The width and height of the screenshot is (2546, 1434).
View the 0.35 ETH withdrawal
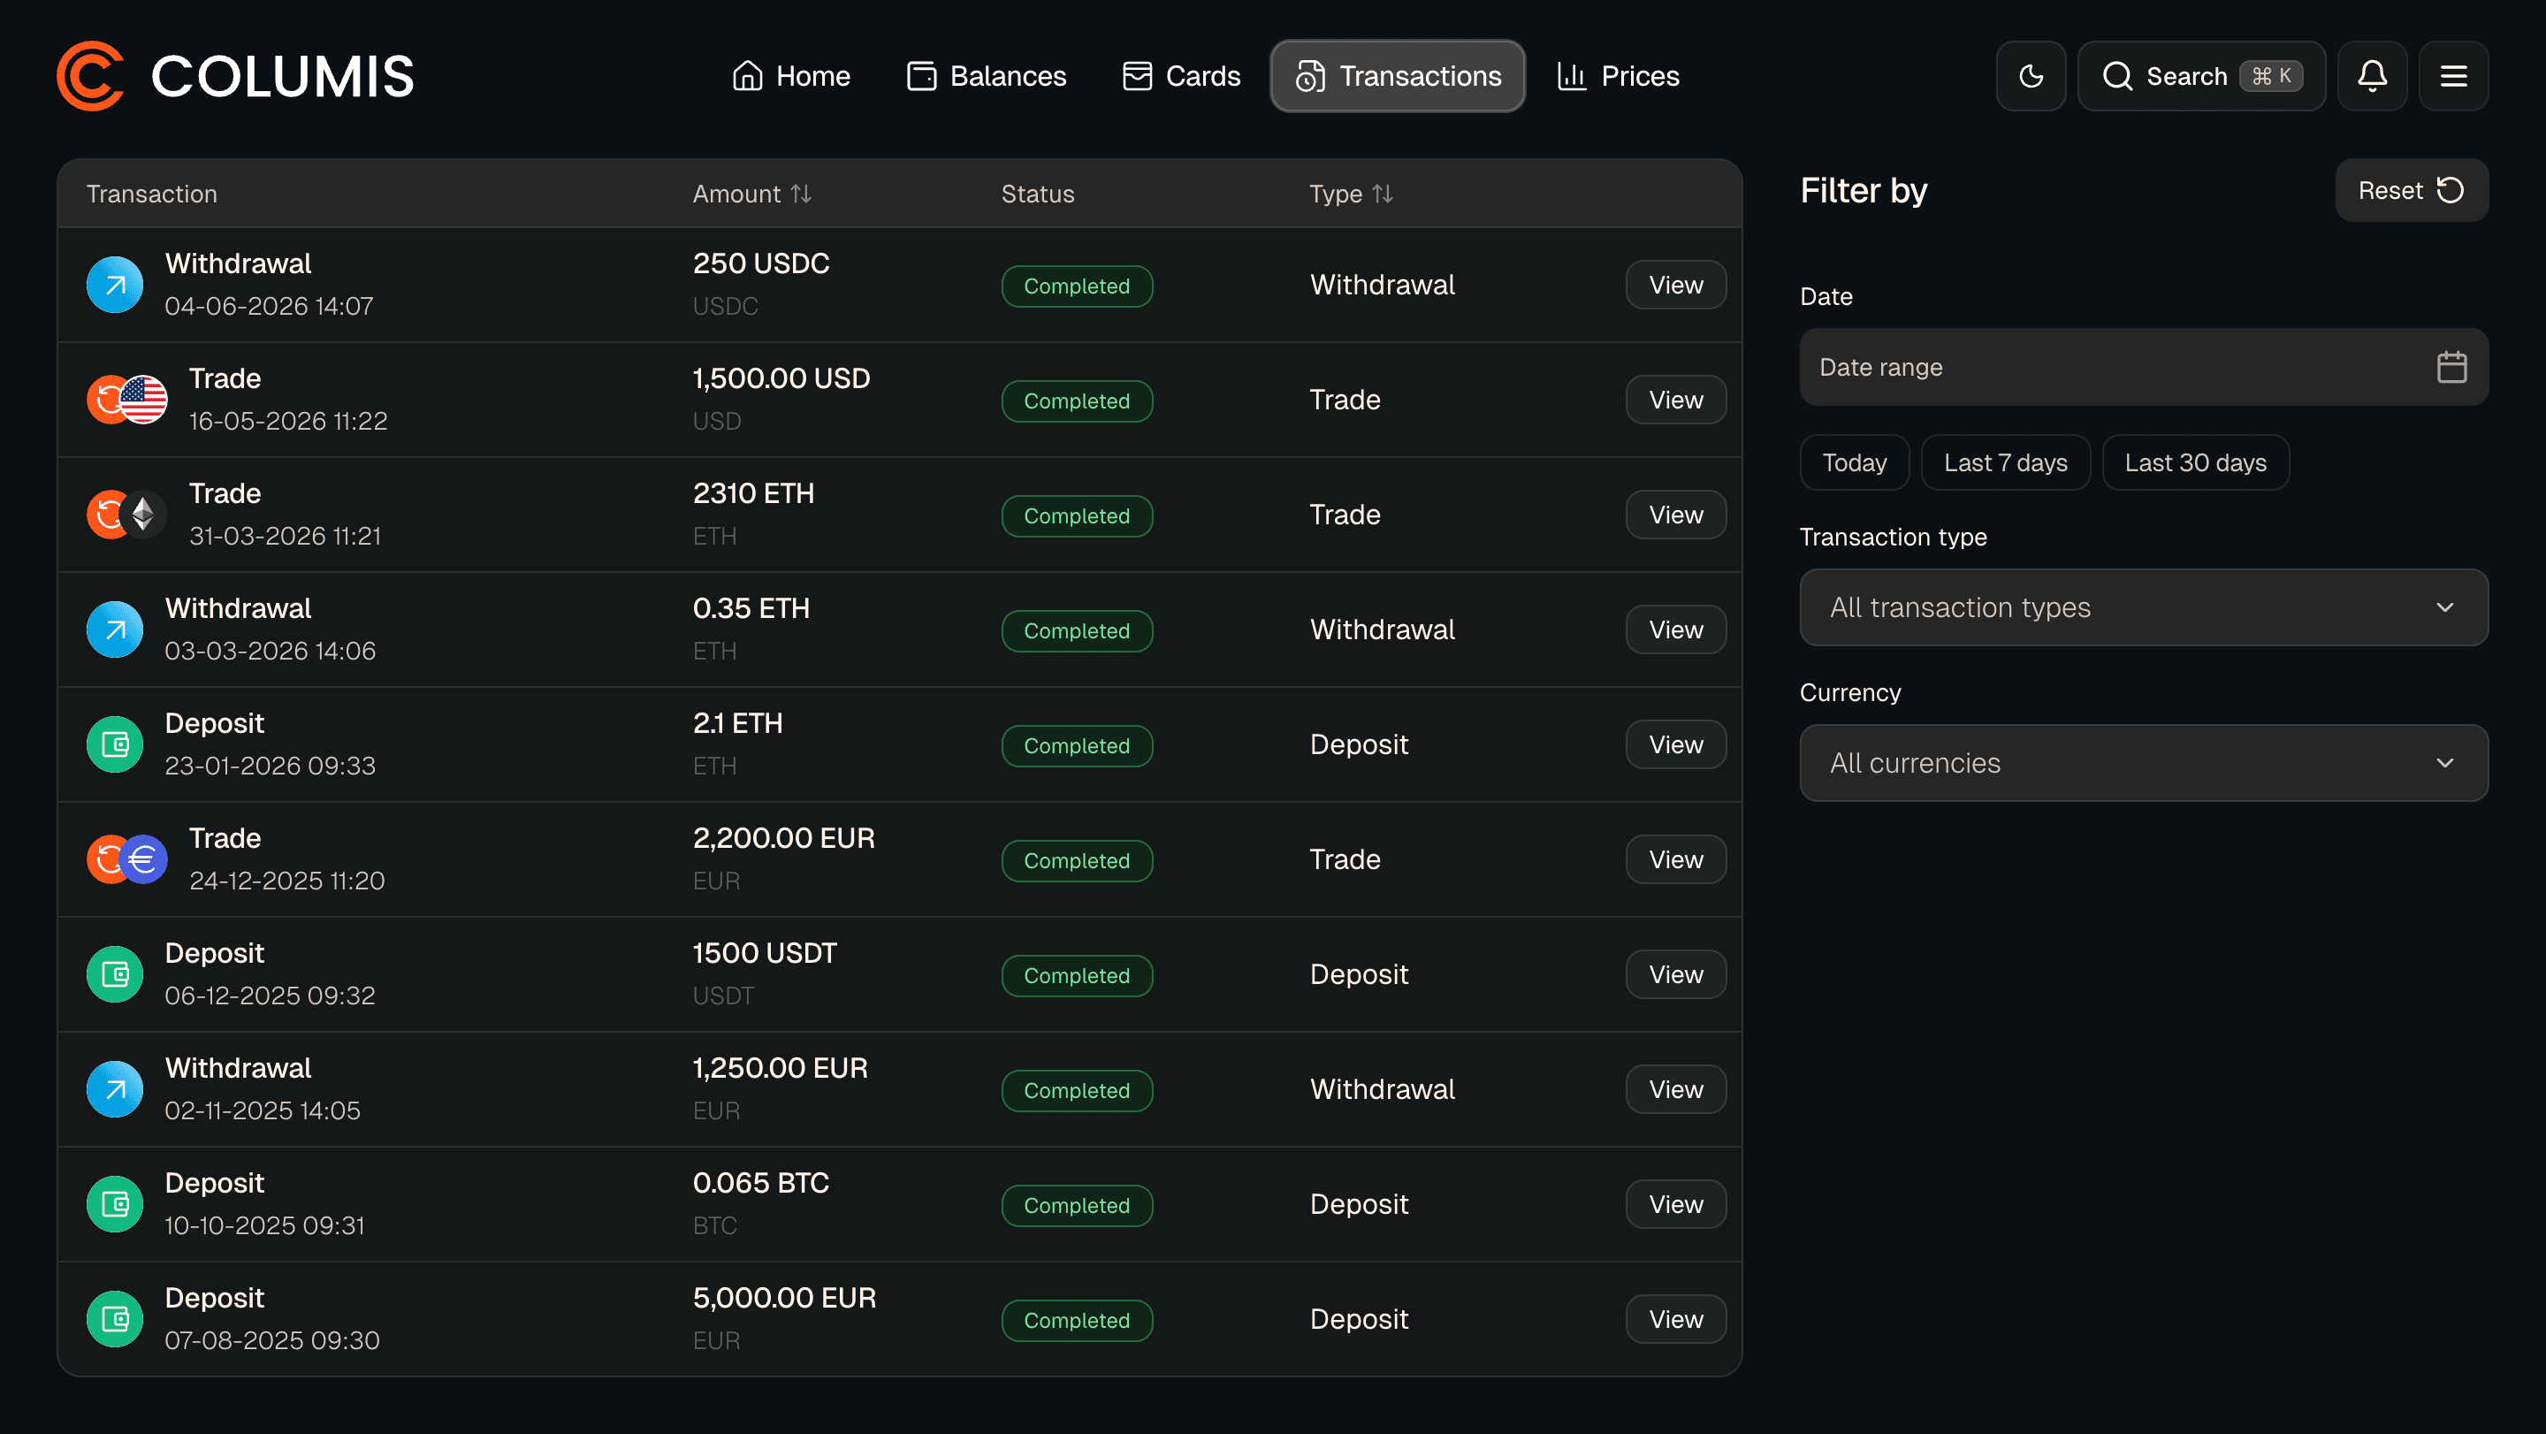[x=1675, y=629]
